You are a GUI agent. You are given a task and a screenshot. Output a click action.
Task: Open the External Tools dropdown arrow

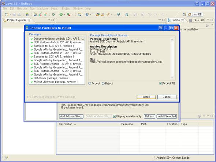pos(72,14)
